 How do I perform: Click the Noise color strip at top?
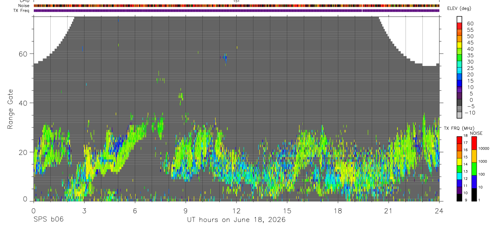(x=237, y=6)
